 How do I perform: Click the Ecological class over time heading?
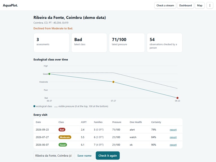51,59
